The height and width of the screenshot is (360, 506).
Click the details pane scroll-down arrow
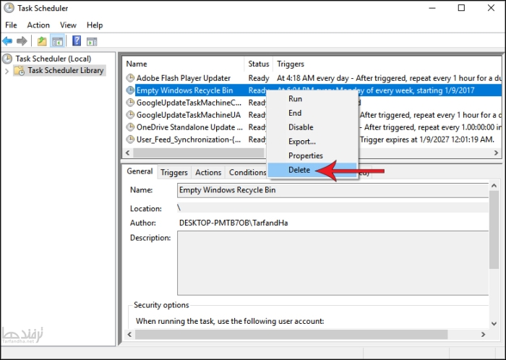tap(494, 323)
